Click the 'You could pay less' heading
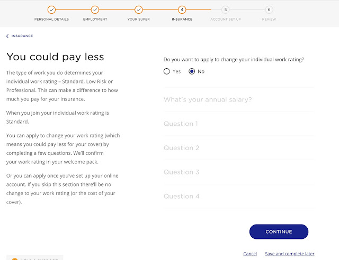 pos(55,57)
